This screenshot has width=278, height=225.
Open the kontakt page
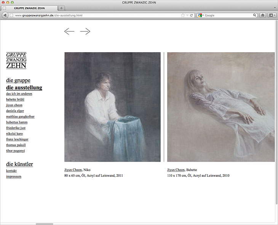[x=11, y=171]
